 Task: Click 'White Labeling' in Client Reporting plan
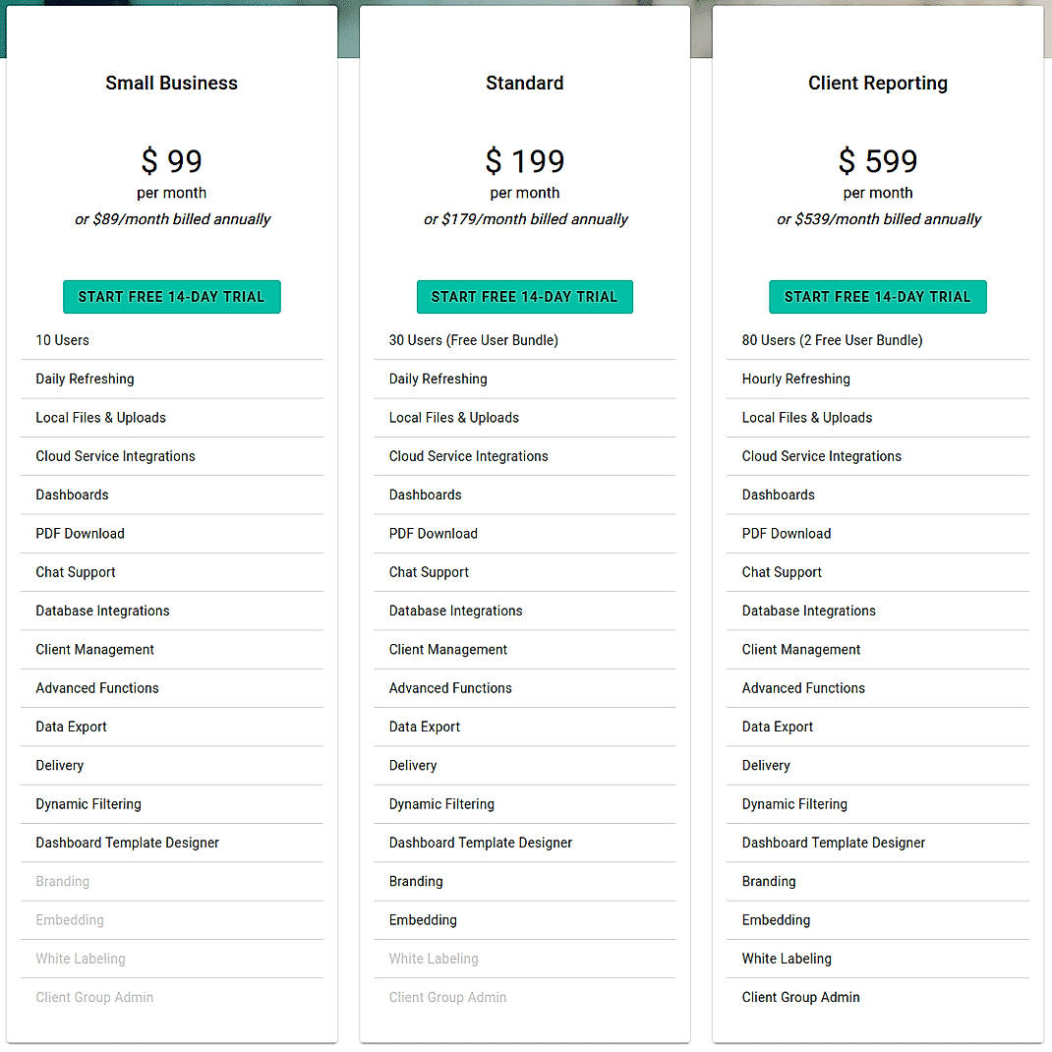pos(787,959)
